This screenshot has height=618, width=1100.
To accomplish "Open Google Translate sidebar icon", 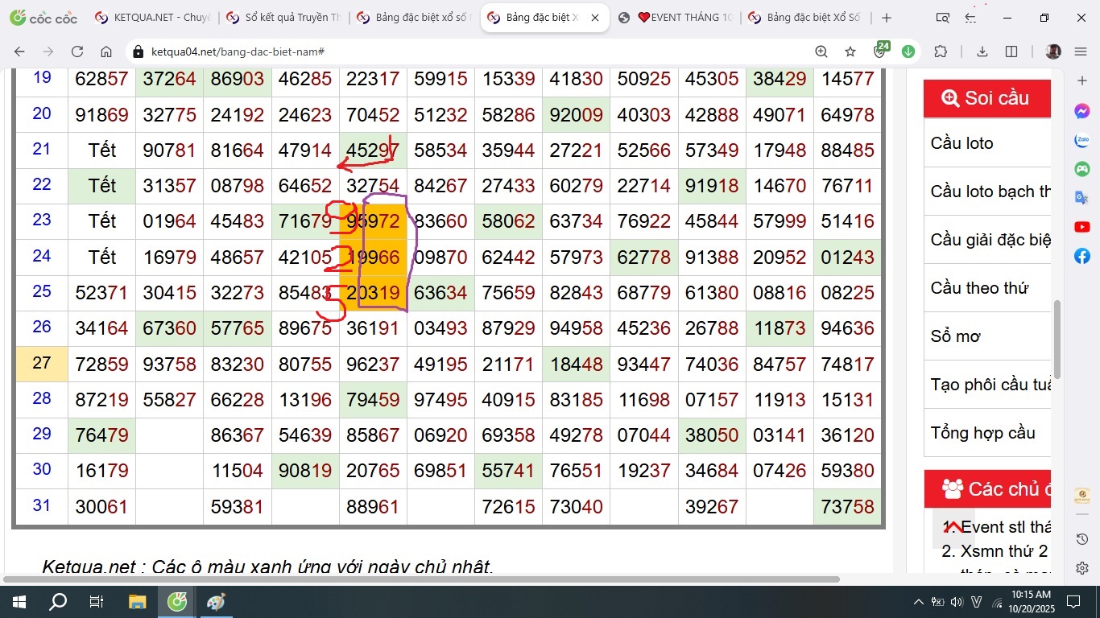I will 1082,199.
